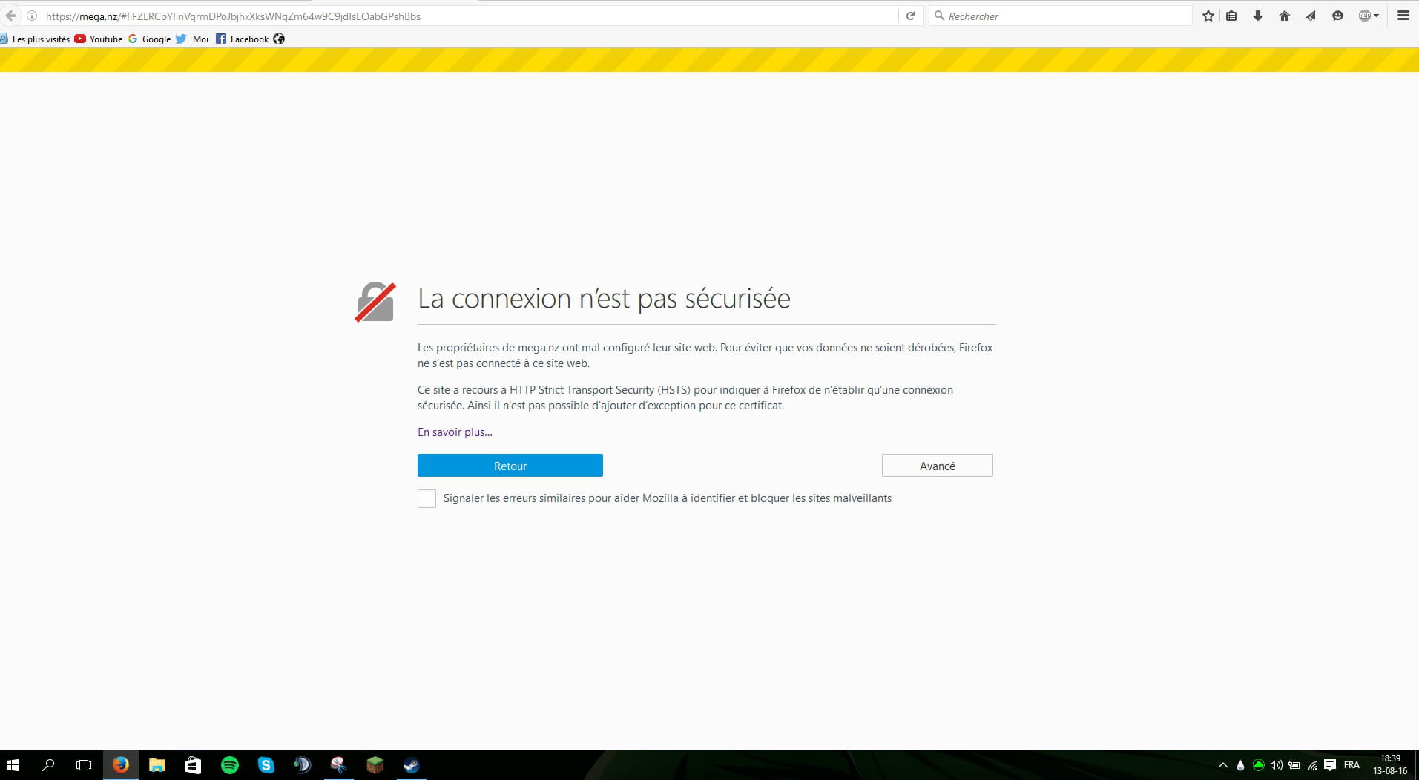The width and height of the screenshot is (1419, 780).
Task: Focus the Rechercher search box
Action: tap(1061, 16)
